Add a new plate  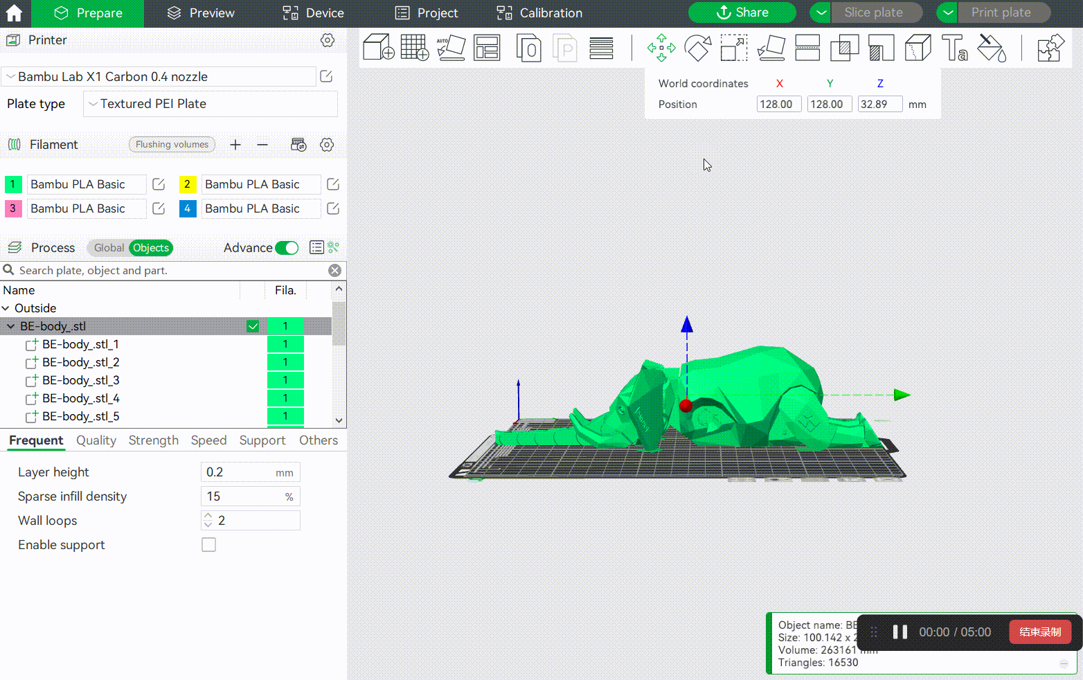[x=415, y=48]
